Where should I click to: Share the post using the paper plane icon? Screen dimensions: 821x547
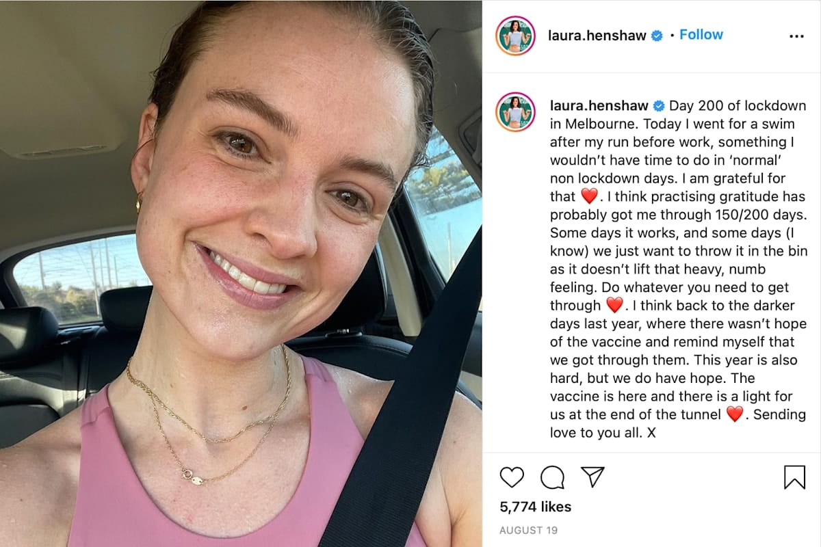[592, 477]
